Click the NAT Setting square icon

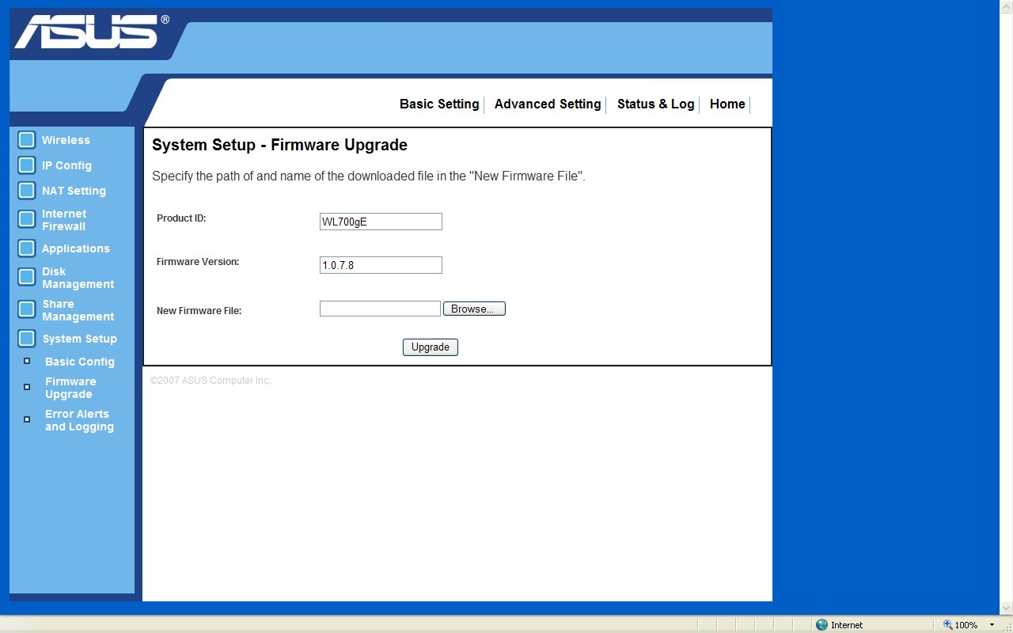(x=27, y=191)
